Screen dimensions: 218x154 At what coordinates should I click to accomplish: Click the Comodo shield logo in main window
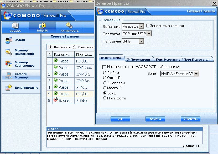click(x=7, y=15)
